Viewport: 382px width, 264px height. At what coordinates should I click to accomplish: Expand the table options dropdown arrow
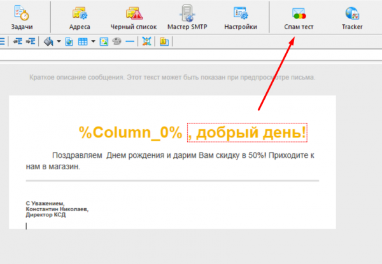[93, 41]
